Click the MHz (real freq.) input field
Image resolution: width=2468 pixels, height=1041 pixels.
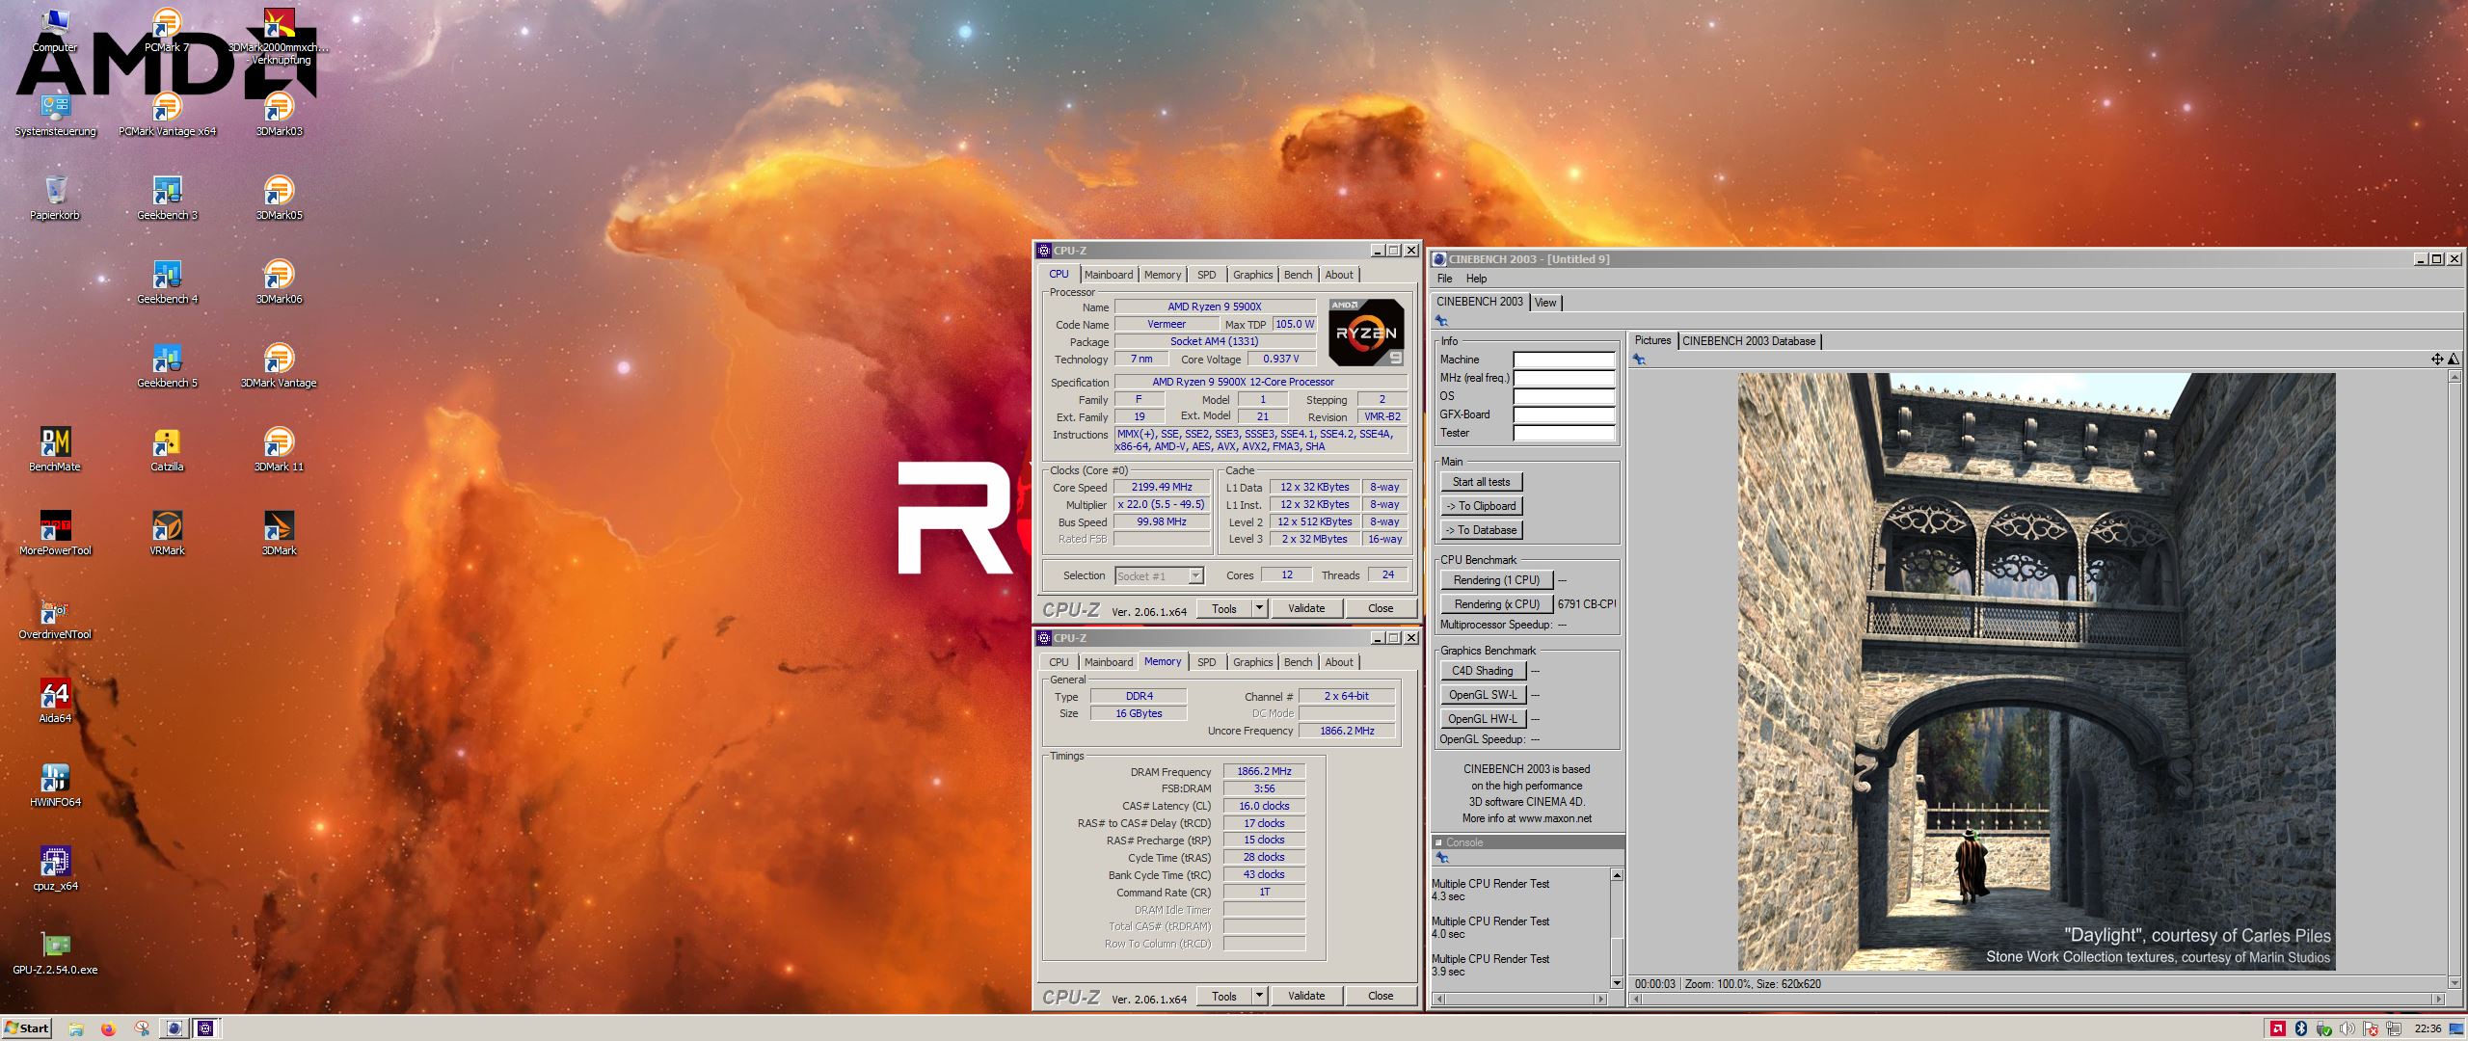pyautogui.click(x=1564, y=378)
